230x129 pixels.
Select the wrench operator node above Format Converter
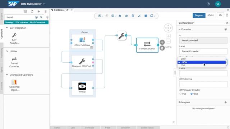point(121,35)
